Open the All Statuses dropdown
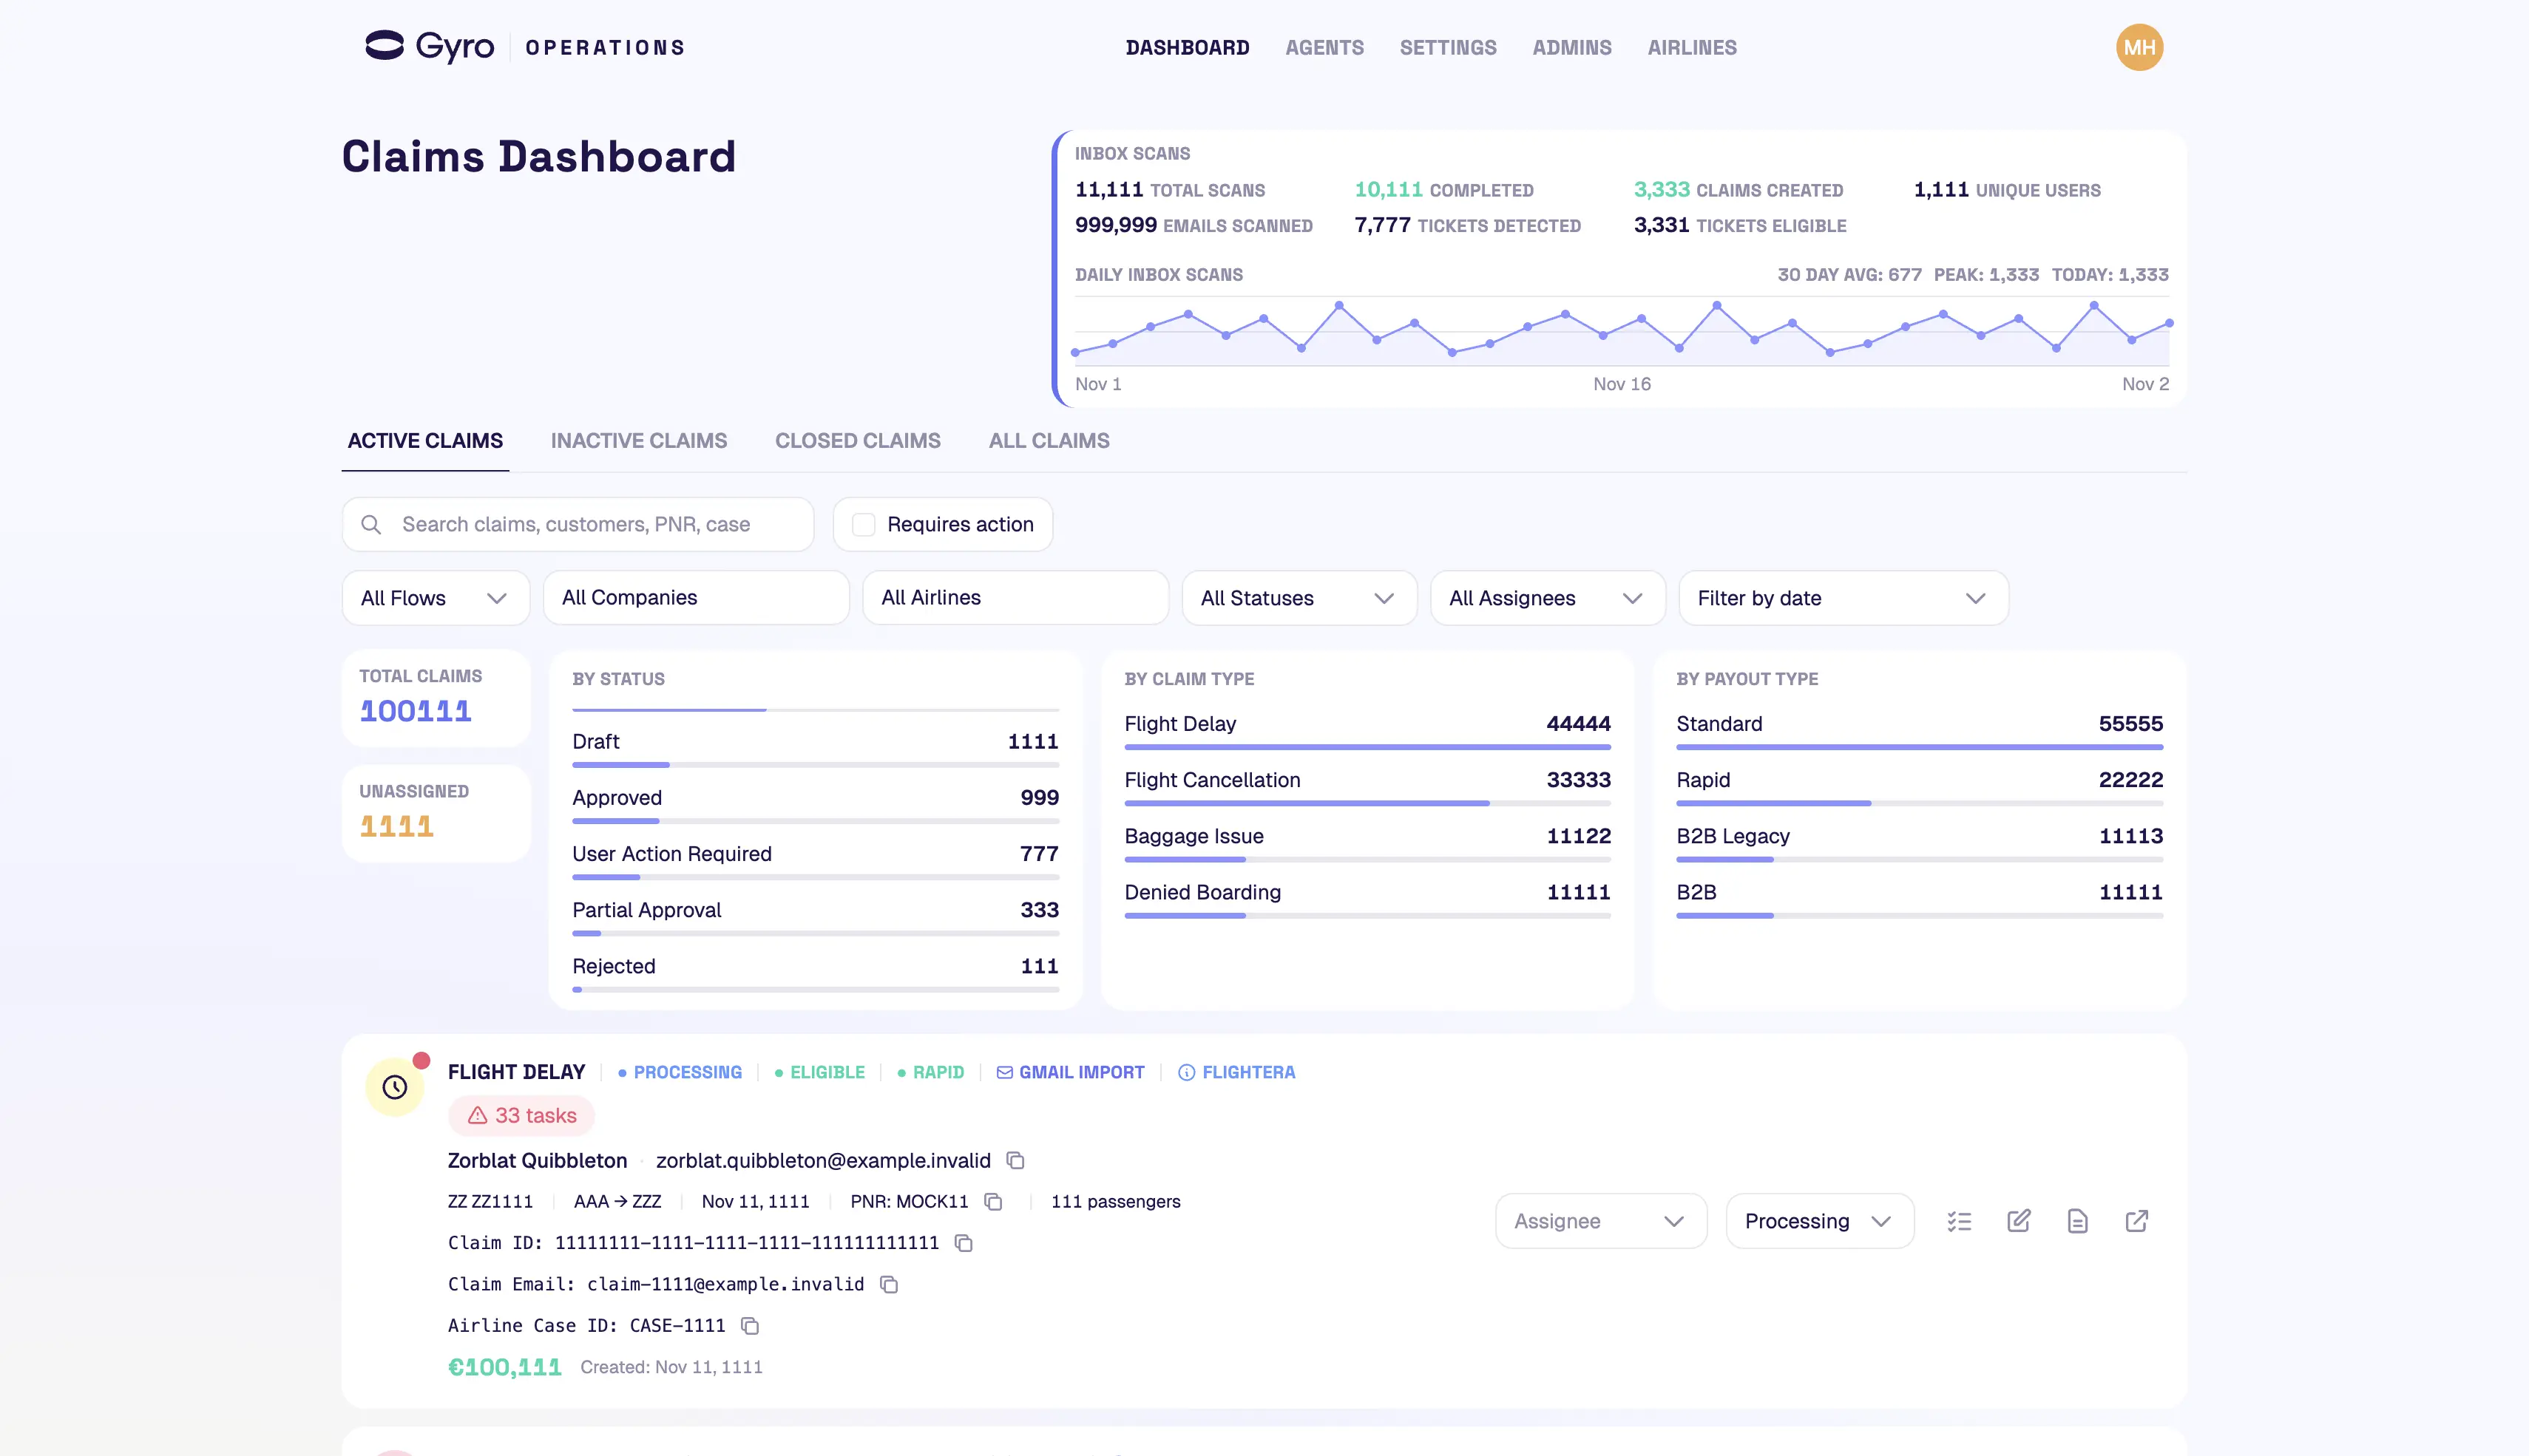The image size is (2529, 1456). coord(1299,598)
